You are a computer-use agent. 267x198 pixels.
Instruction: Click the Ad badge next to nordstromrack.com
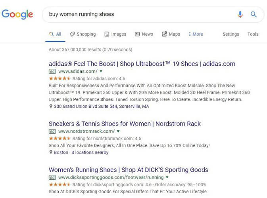click(x=52, y=131)
